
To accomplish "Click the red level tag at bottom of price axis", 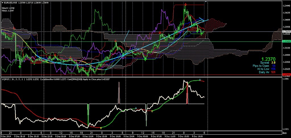I will click(286, 75).
